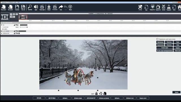The height and width of the screenshot is (102, 181).
Task: Toggle the SHIFT padlock below the canvas
Action: coord(96,93)
